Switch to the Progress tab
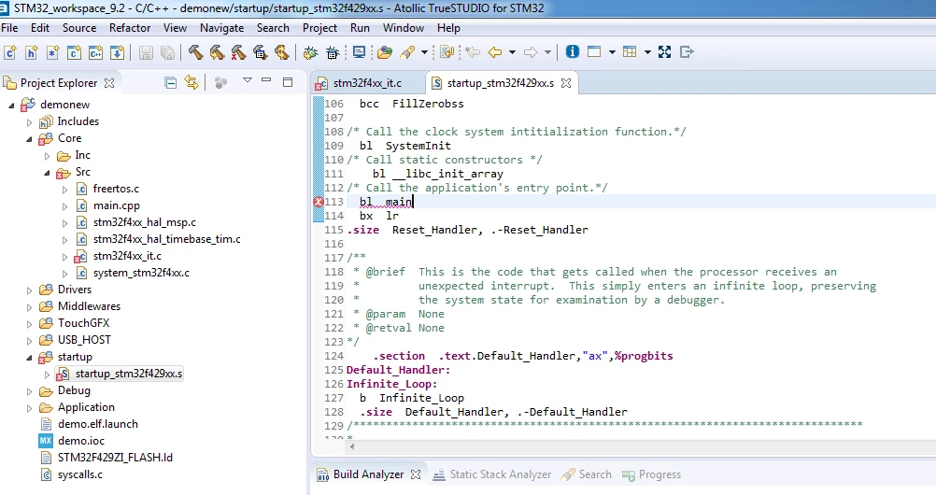 (651, 474)
